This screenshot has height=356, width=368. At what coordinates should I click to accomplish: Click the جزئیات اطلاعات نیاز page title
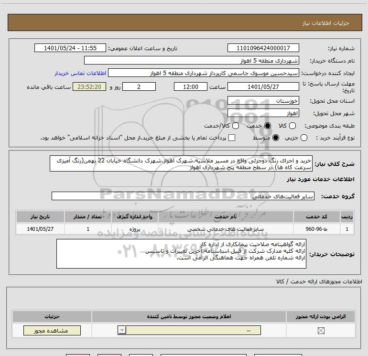325,23
